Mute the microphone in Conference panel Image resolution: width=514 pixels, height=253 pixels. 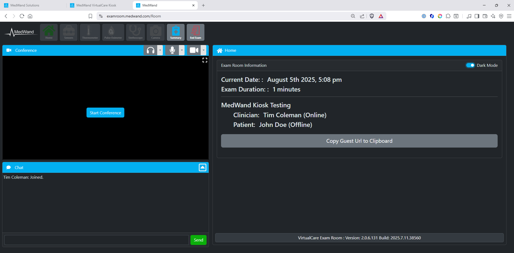pos(172,50)
